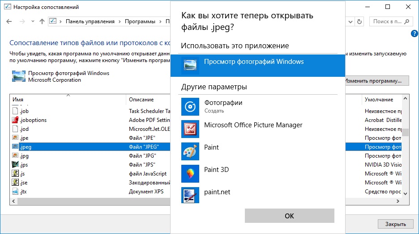Choose 'Paint 3D' app label

pyautogui.click(x=217, y=170)
